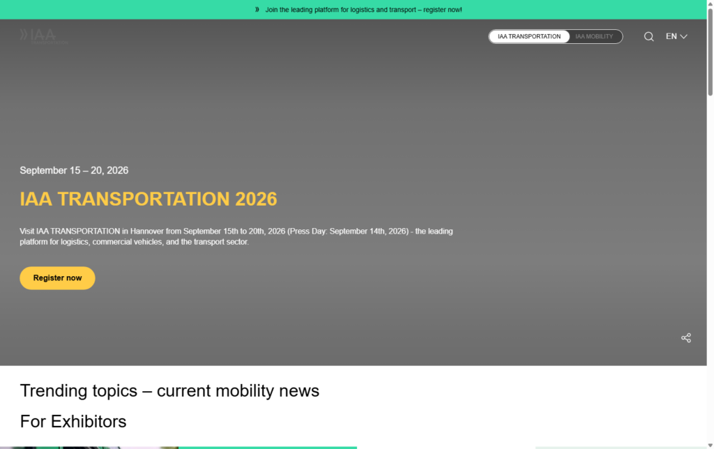Image resolution: width=714 pixels, height=449 pixels.
Task: Click the double-arrow icon in the green banner
Action: 257,10
